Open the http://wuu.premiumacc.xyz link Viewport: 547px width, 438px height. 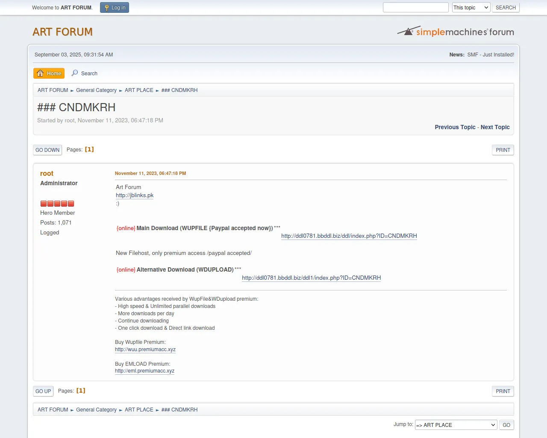pos(145,349)
